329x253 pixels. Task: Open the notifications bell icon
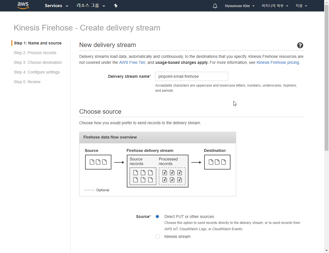215,6
